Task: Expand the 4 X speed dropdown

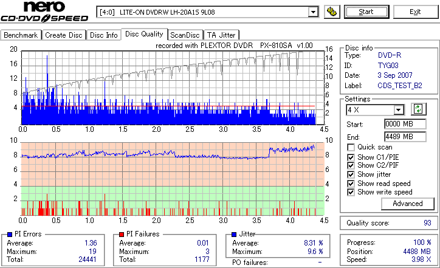Action: [399, 110]
